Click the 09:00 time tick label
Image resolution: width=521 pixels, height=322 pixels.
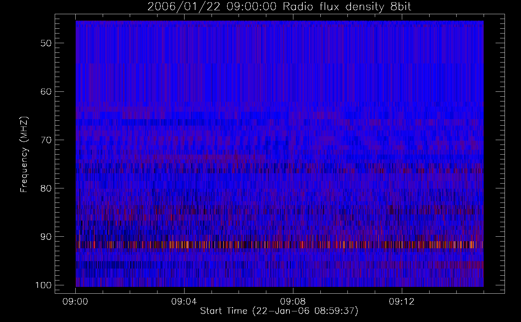[75, 302]
